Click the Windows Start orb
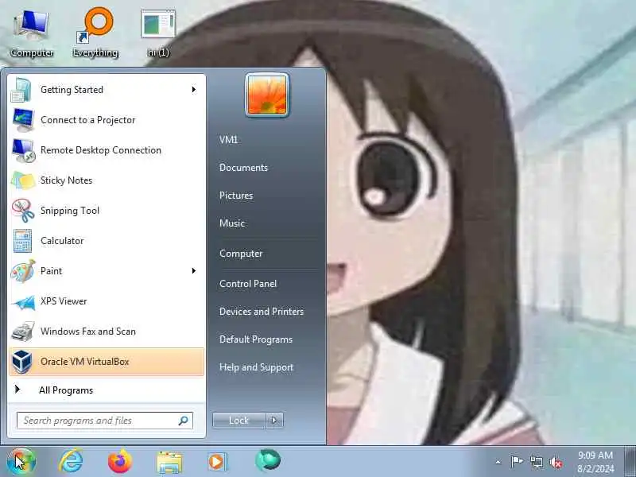This screenshot has width=636, height=477. point(21,462)
